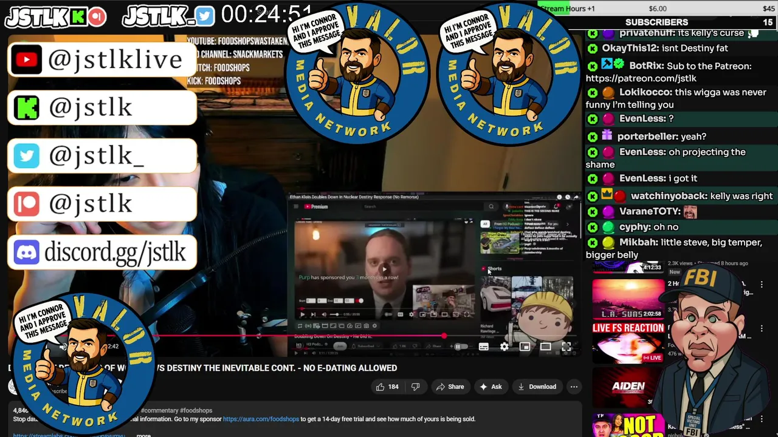
Task: Click large center play button on inner video
Action: (384, 269)
